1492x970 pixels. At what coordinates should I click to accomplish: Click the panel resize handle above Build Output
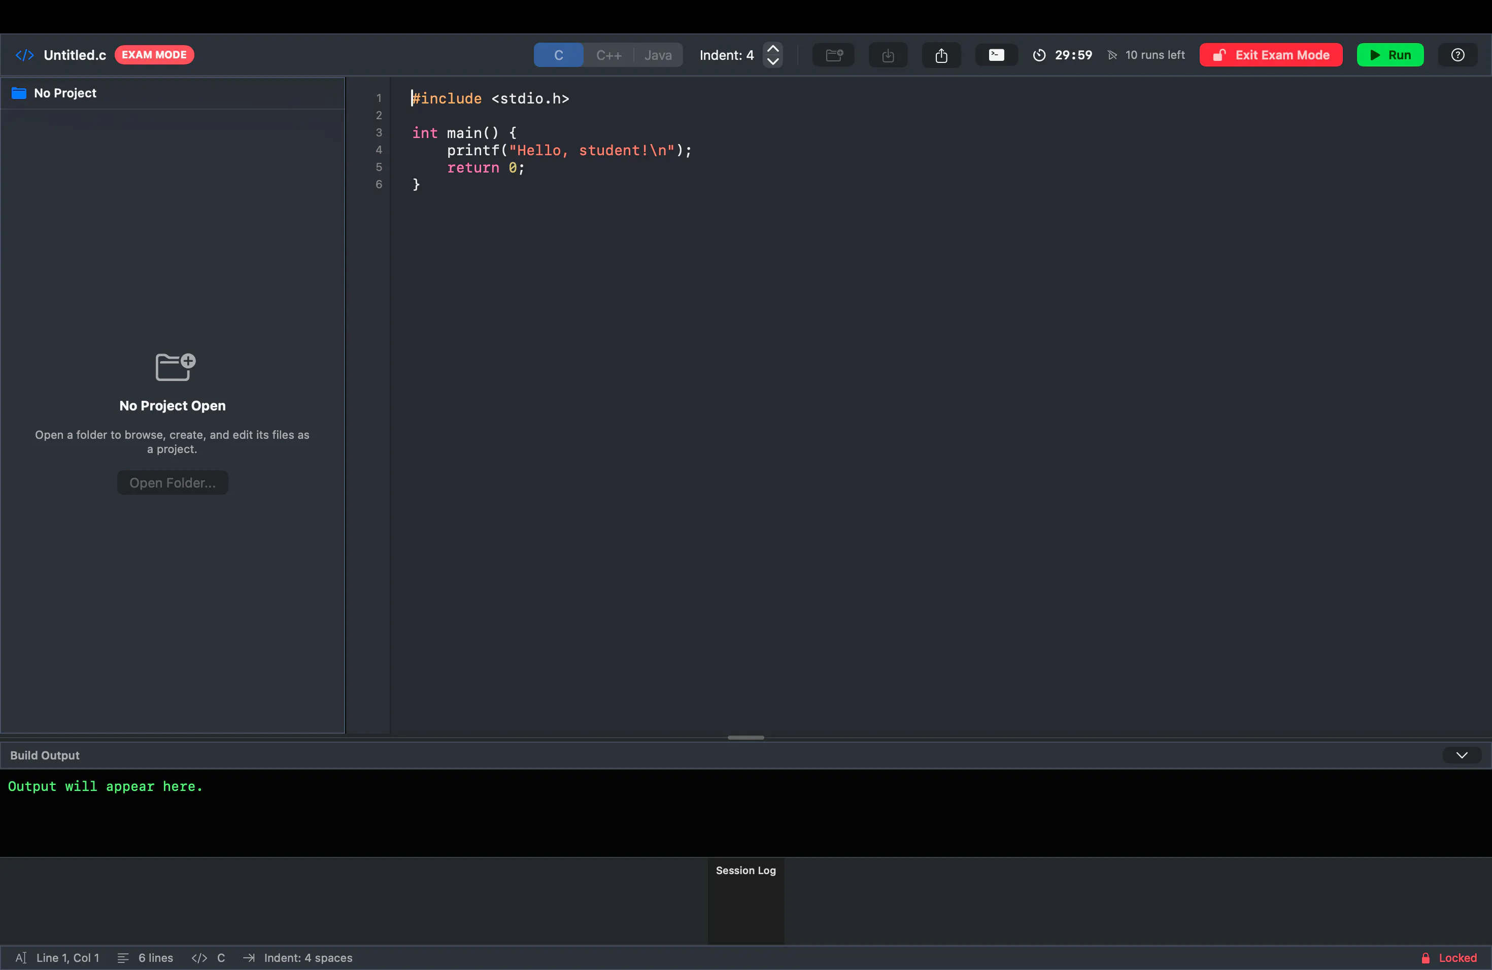point(745,738)
